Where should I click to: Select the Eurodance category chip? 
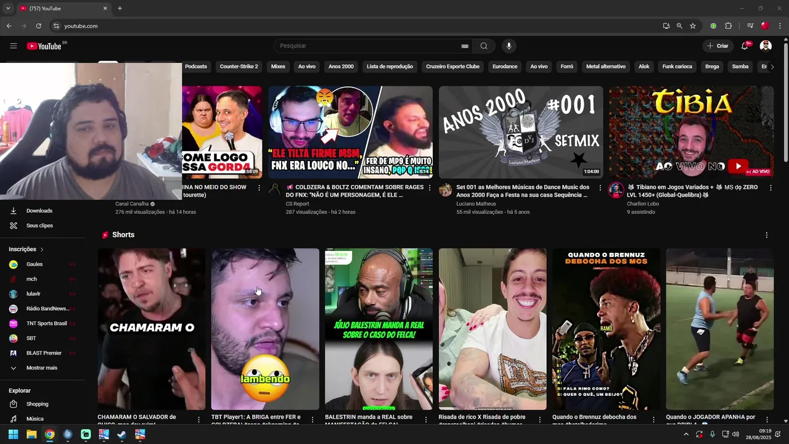click(505, 67)
